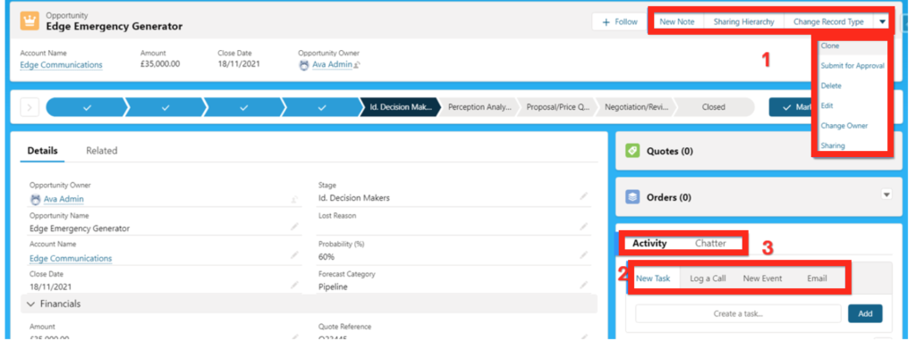Open Edge Communications link in Details
The image size is (916, 349).
point(71,258)
